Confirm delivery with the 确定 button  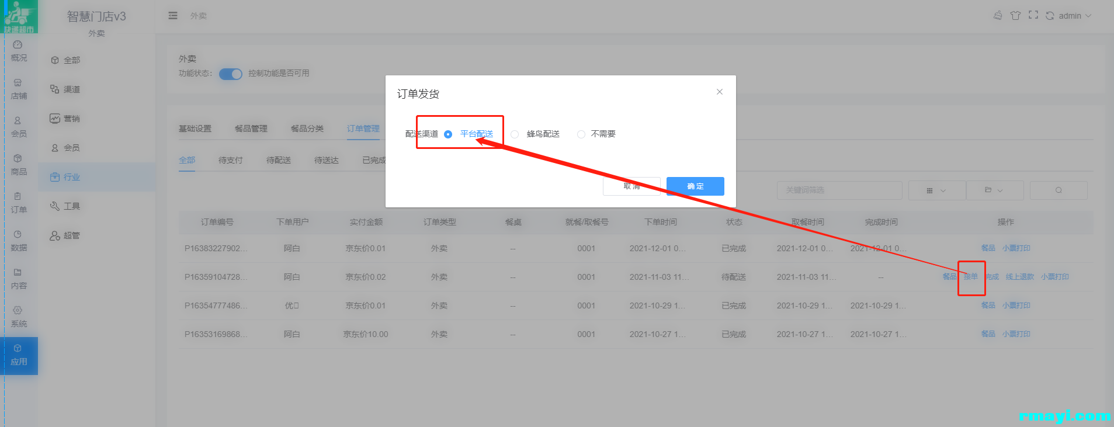[x=695, y=186]
